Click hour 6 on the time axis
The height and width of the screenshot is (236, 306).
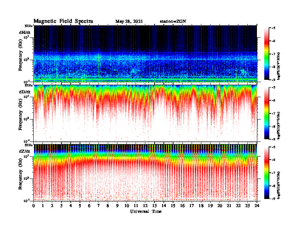89,206
